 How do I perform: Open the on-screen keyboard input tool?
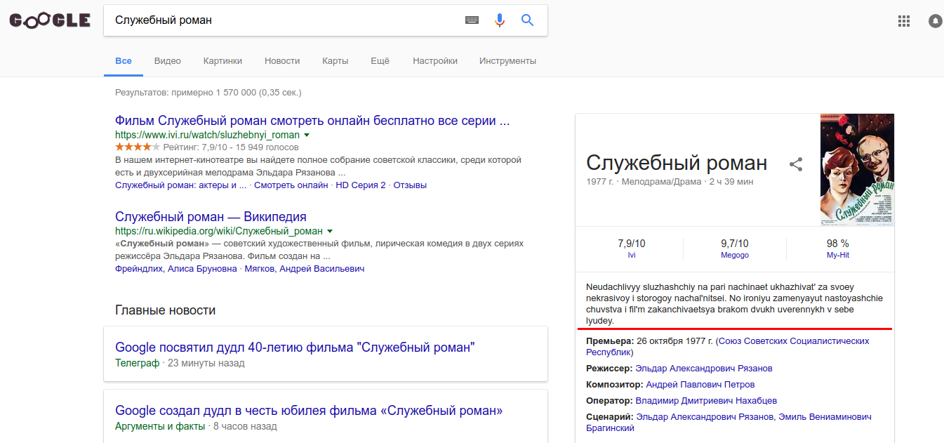[x=472, y=20]
